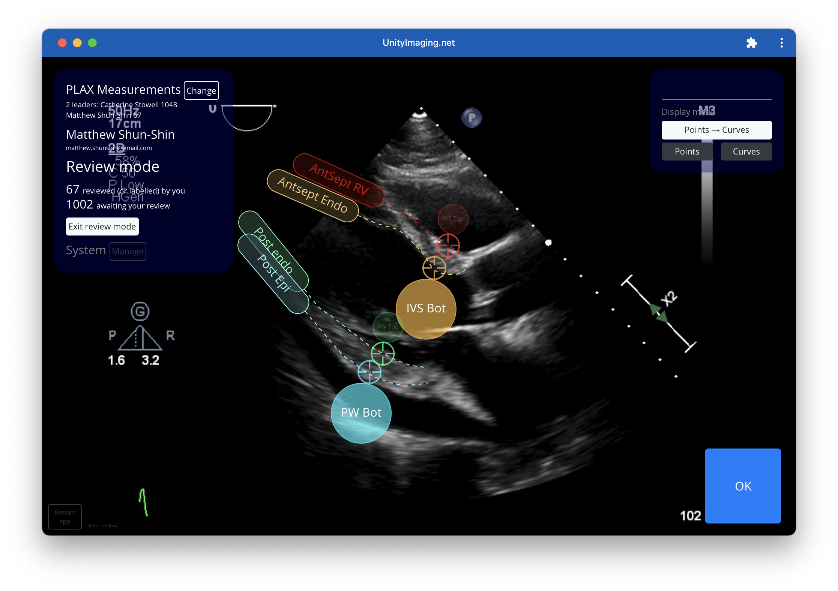Screen dimensions: 838x591
Task: Select the Post Epi curve label
Action: [x=273, y=273]
